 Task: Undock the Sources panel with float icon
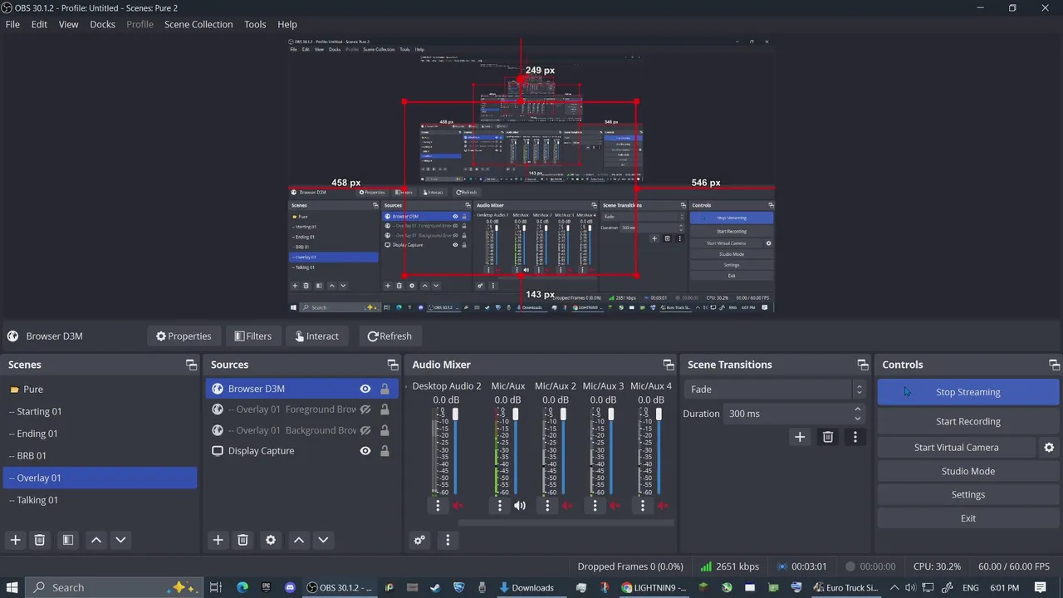coord(393,365)
